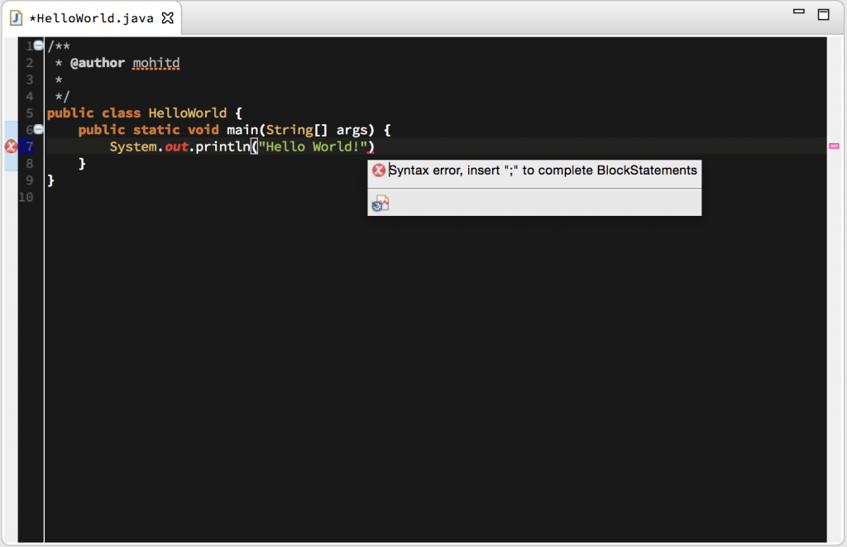This screenshot has height=547, width=847.
Task: Click the red error icon in tooltip
Action: [x=379, y=170]
